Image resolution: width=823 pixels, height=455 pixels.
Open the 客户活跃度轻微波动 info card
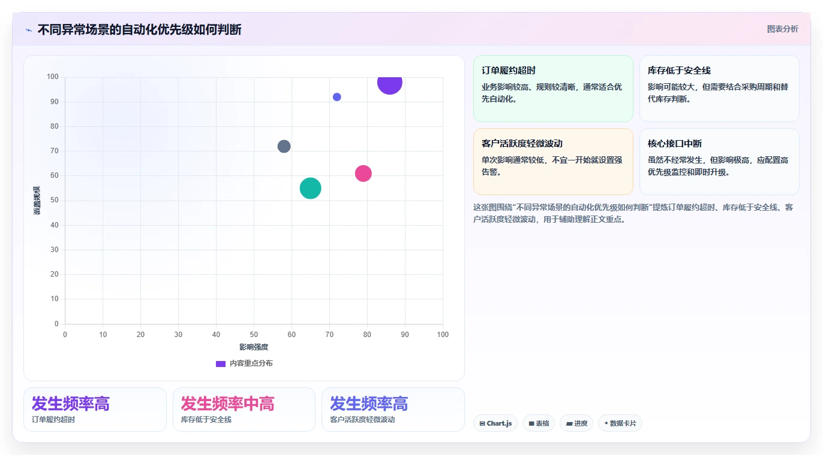pyautogui.click(x=553, y=162)
